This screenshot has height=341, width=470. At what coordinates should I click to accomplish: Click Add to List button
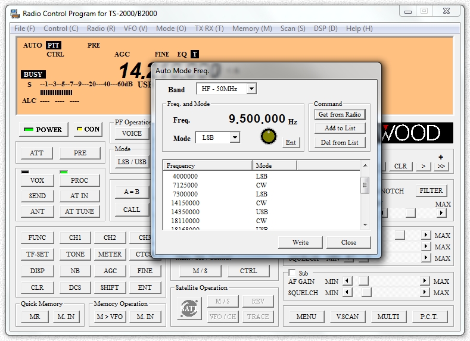(340, 128)
